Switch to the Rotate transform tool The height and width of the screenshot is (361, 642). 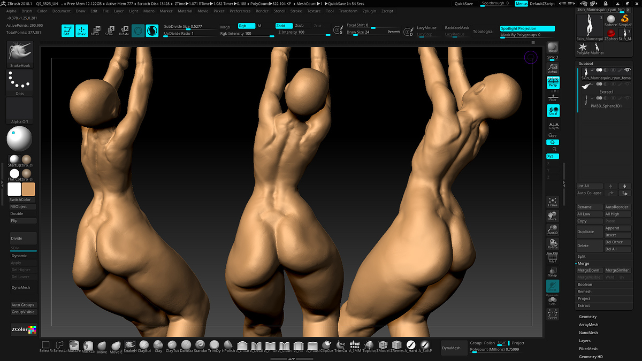pyautogui.click(x=124, y=31)
